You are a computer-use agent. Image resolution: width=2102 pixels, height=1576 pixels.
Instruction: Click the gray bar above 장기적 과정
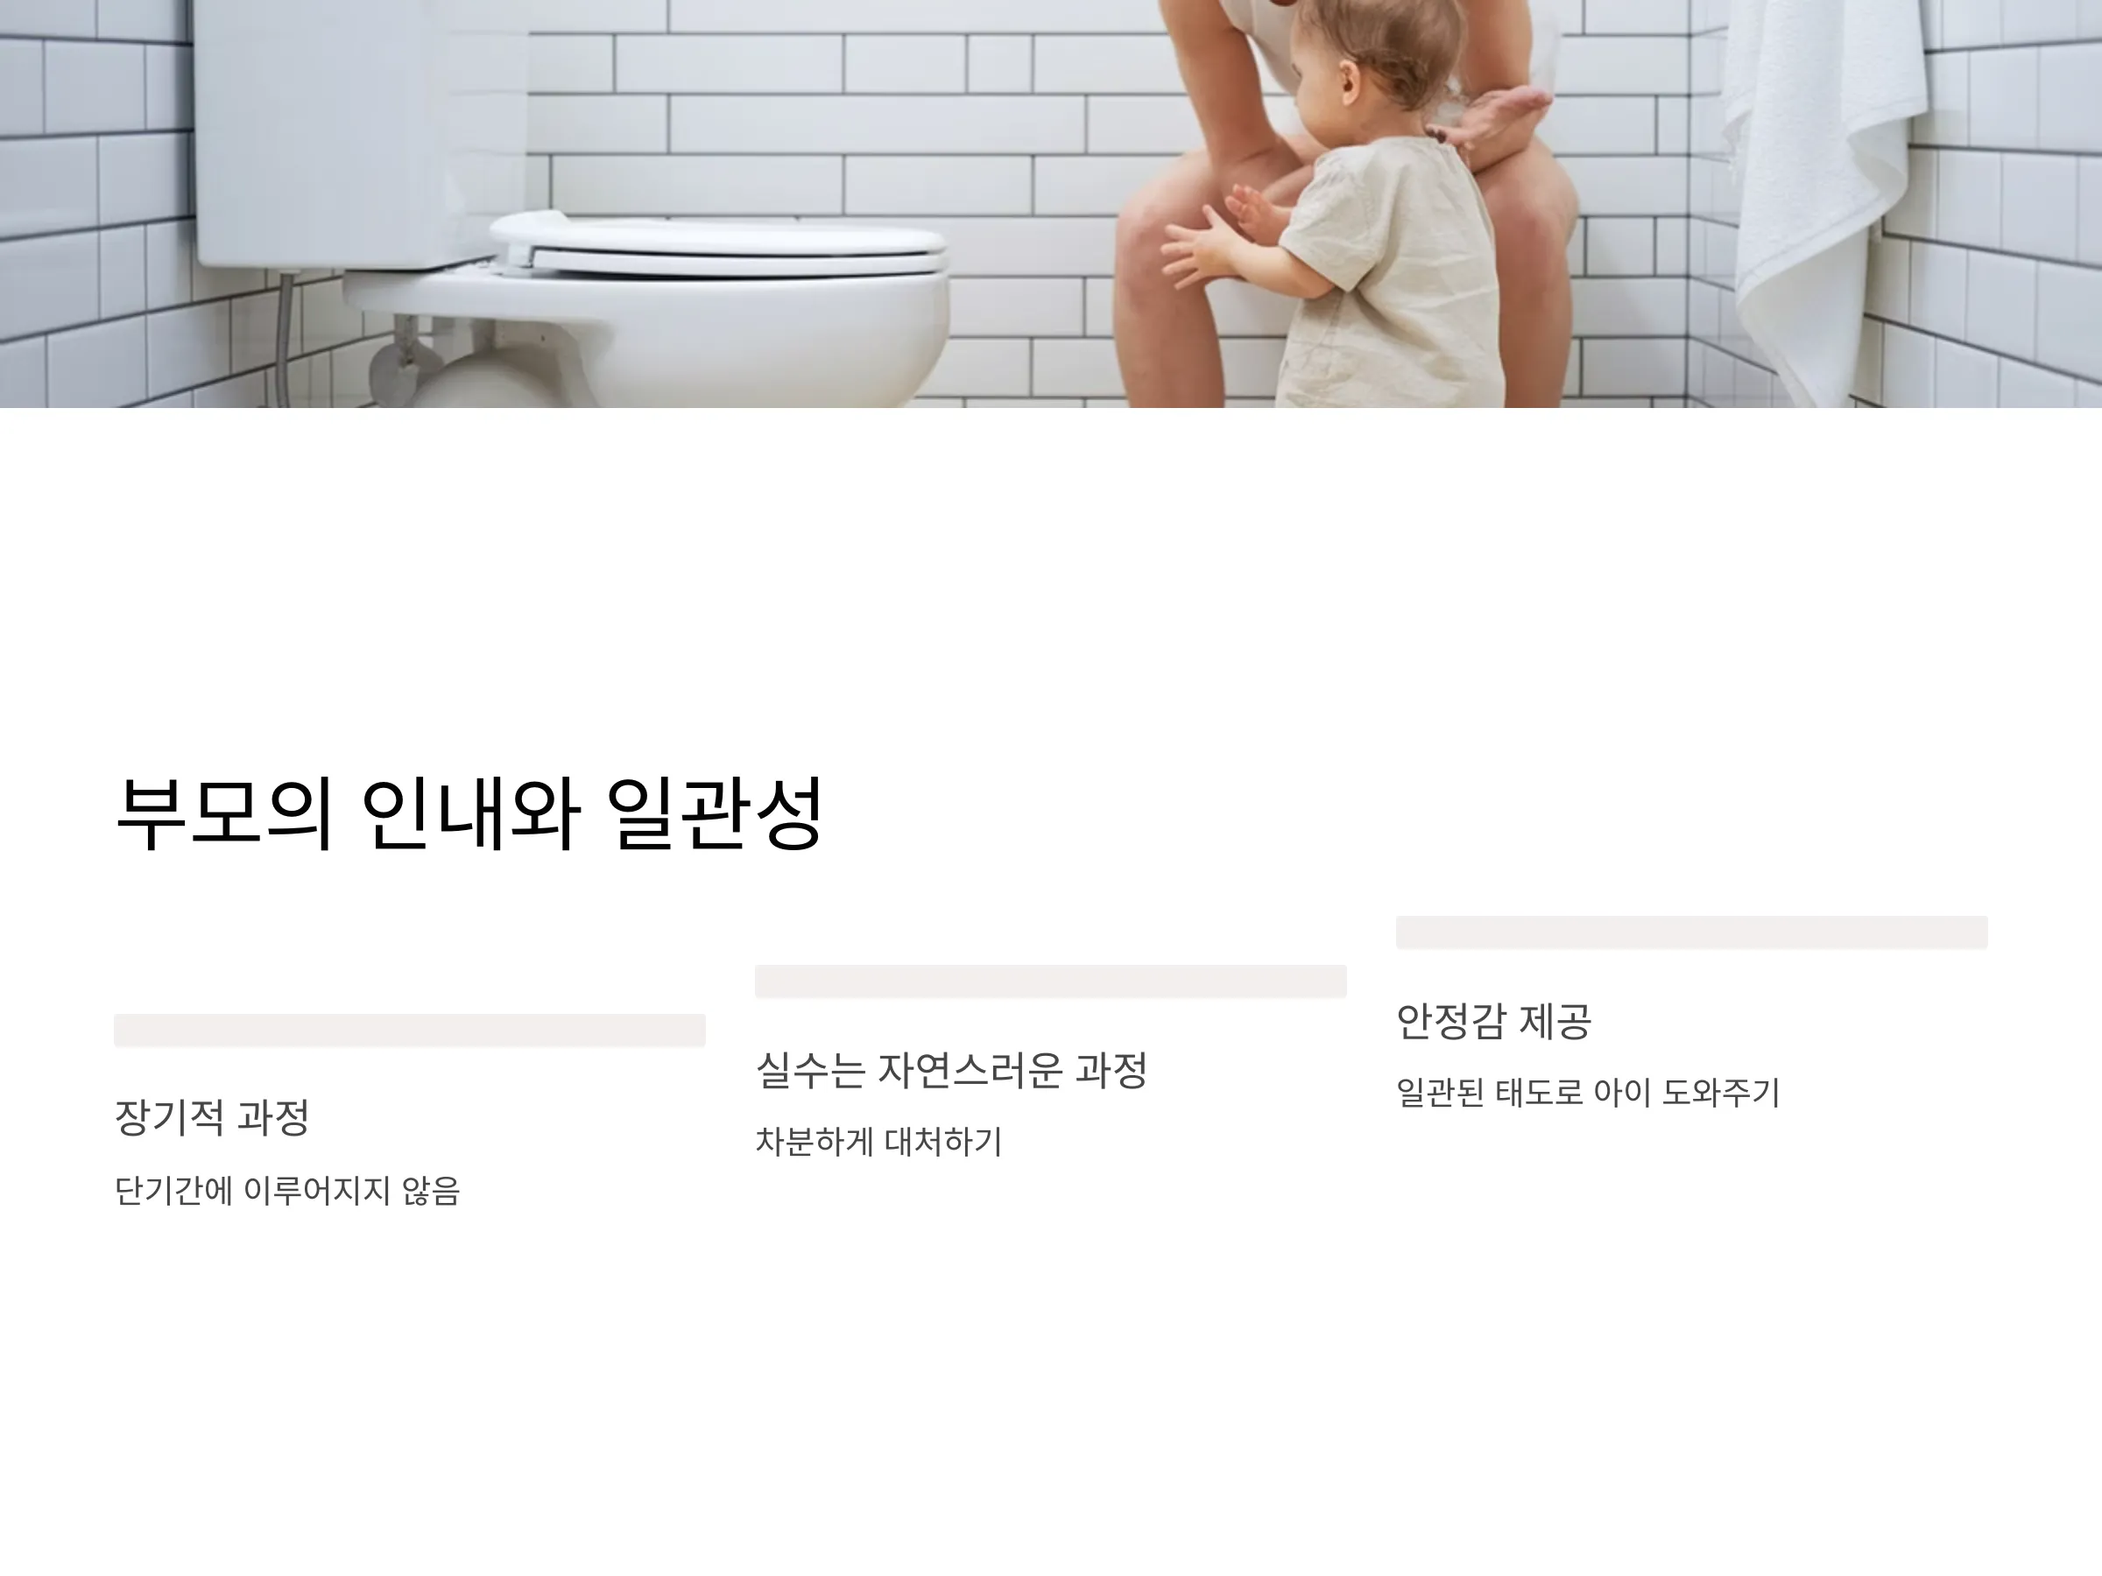(x=410, y=1031)
